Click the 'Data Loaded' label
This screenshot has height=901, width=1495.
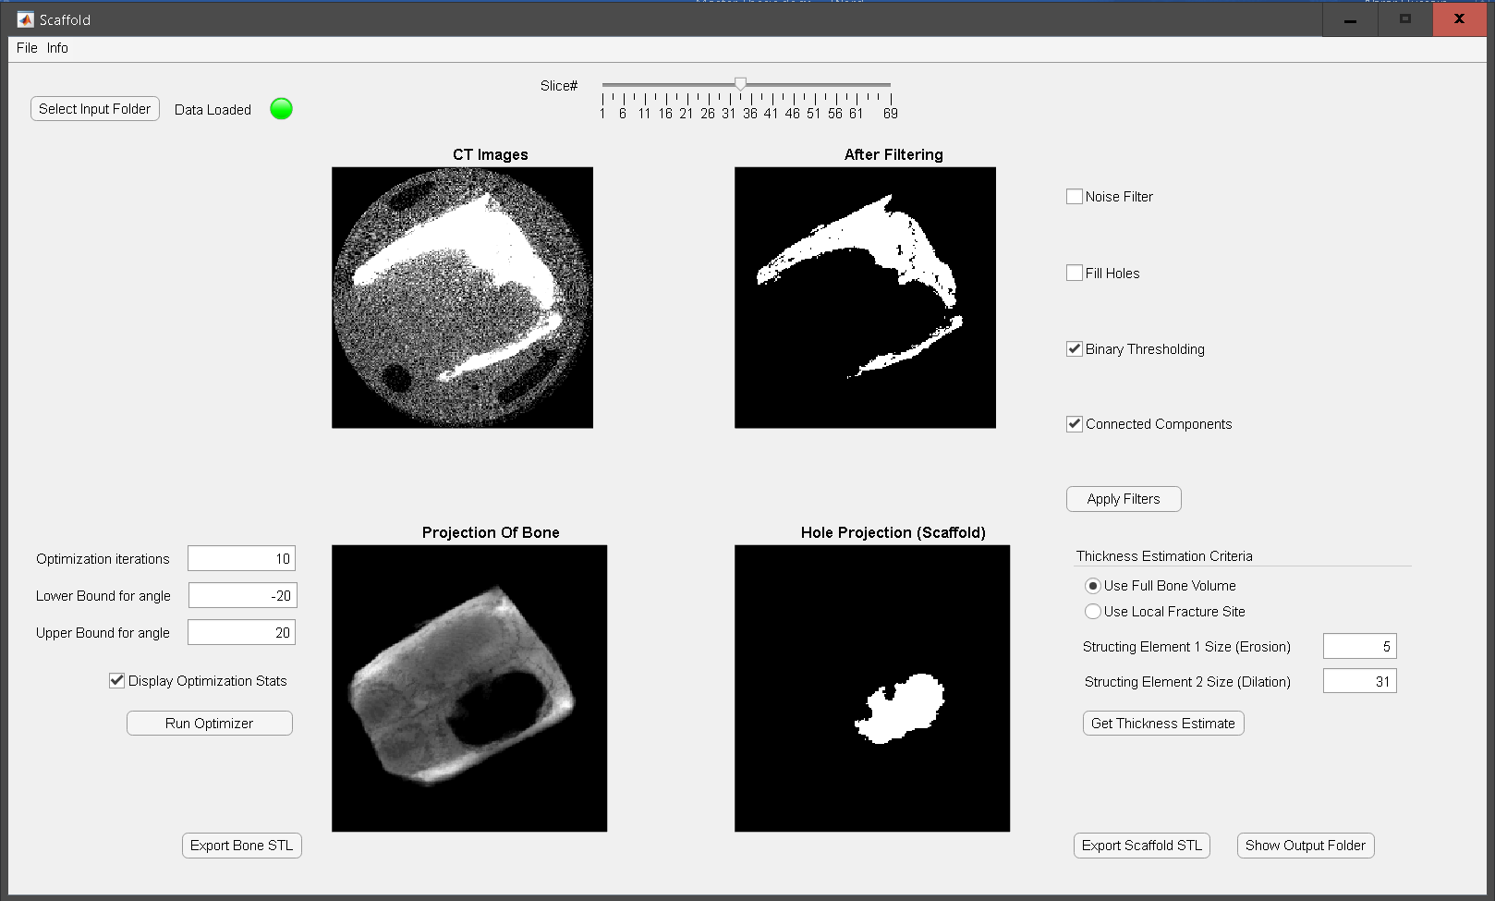[x=213, y=110]
